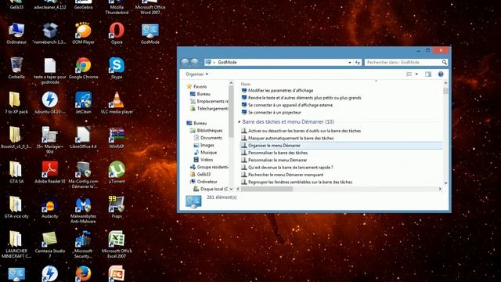Viewport: 501px width, 282px height.
Task: Open the GTA vice city folder
Action: pyautogui.click(x=16, y=207)
